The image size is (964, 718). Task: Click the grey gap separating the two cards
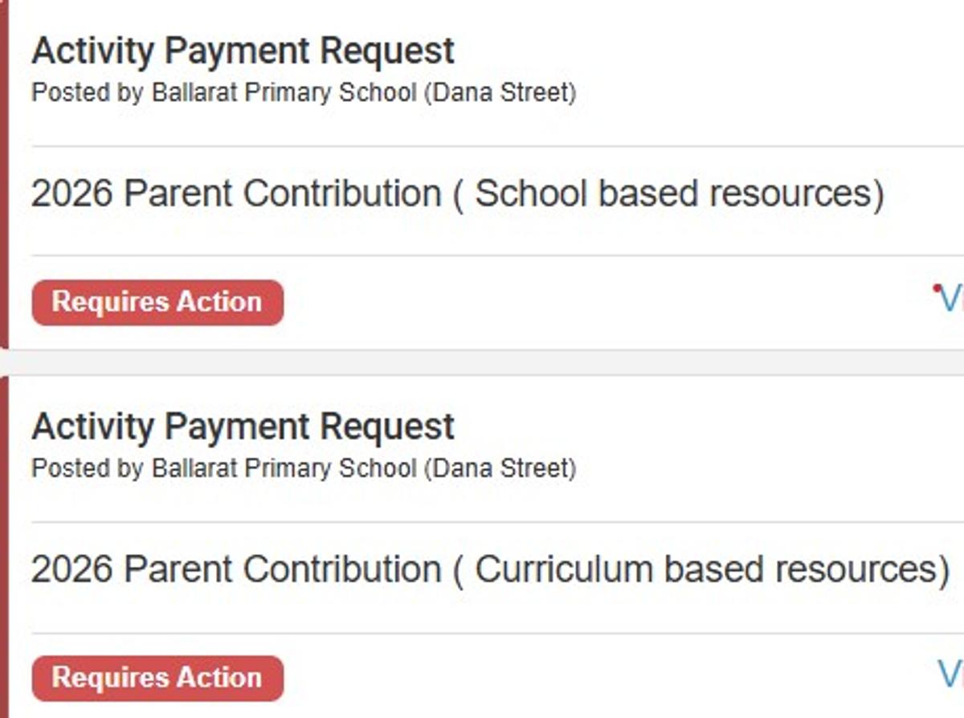pyautogui.click(x=482, y=362)
